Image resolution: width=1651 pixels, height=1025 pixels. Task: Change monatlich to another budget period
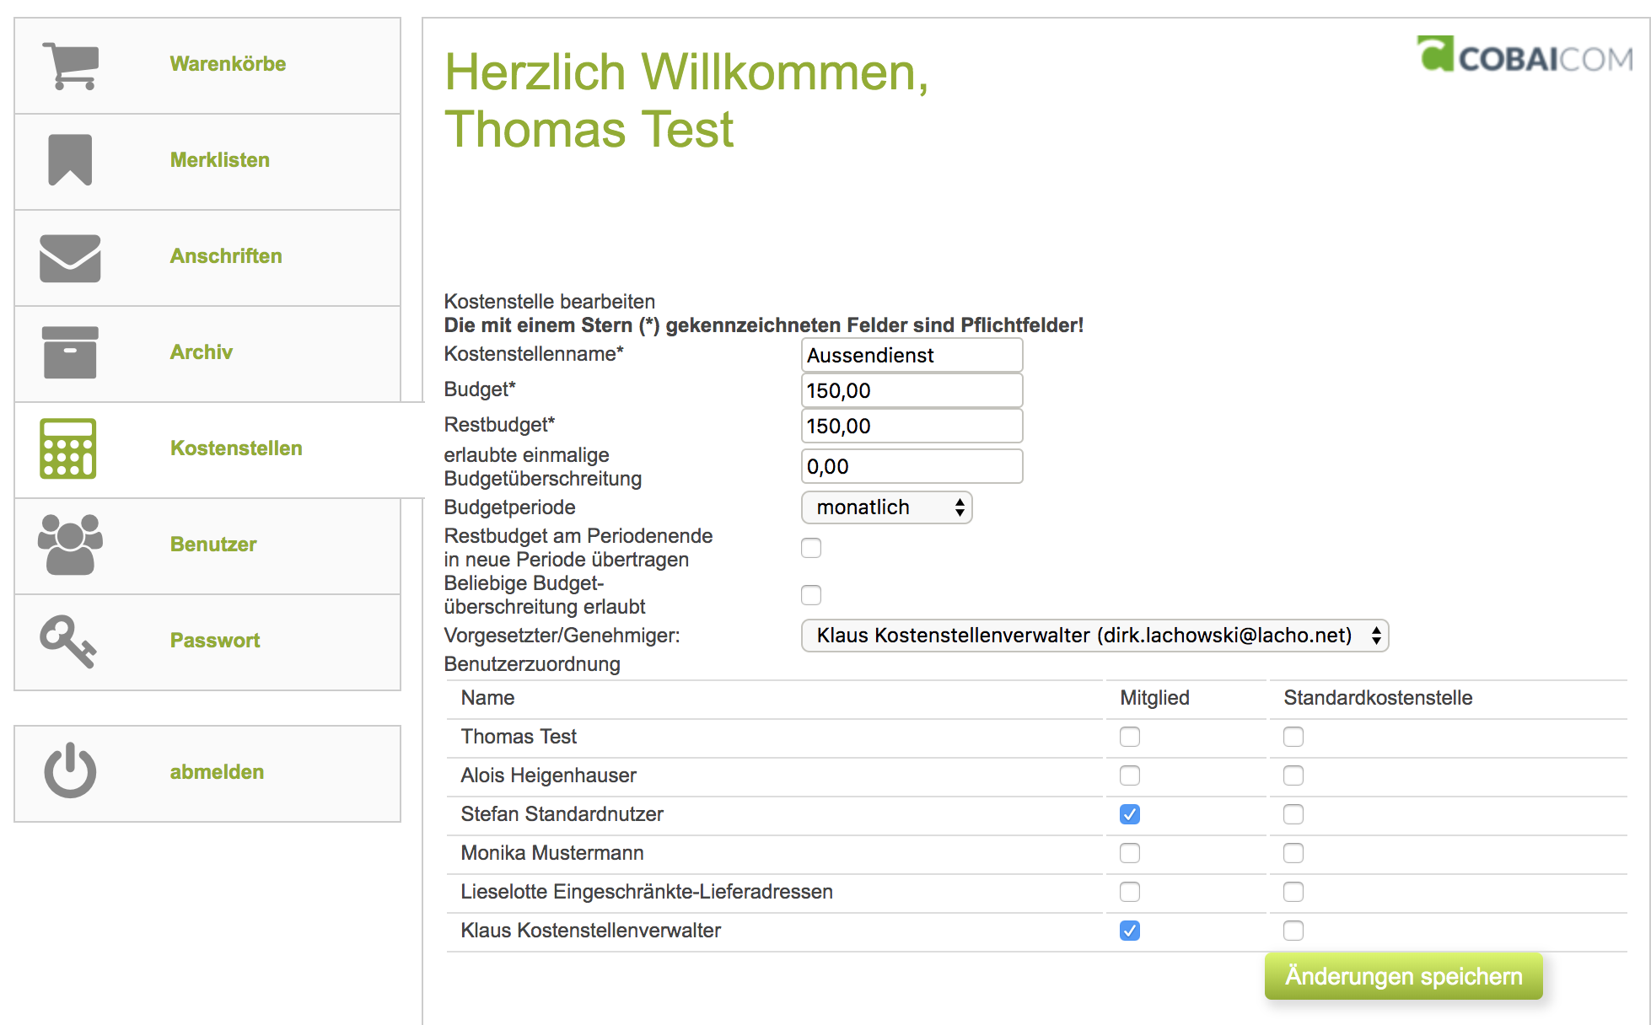click(x=885, y=507)
